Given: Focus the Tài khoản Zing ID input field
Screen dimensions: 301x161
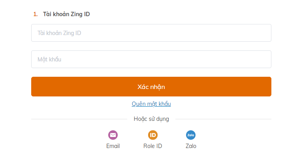Looking at the screenshot, I should coord(151,33).
